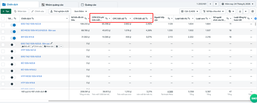
Task: Click info icon beside Kết quả từ 481 chiến dịch
Action: pyautogui.click(x=46, y=91)
